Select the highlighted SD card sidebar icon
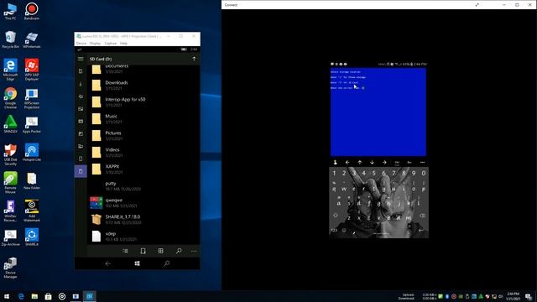The width and height of the screenshot is (537, 302). pyautogui.click(x=81, y=171)
